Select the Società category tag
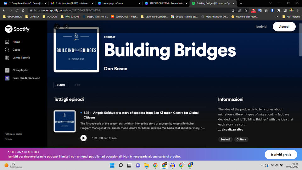 coord(225,139)
